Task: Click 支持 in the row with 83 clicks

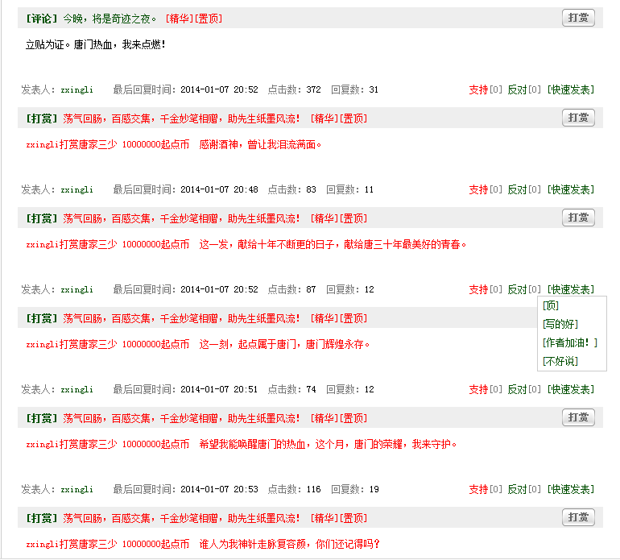Action: [x=478, y=190]
